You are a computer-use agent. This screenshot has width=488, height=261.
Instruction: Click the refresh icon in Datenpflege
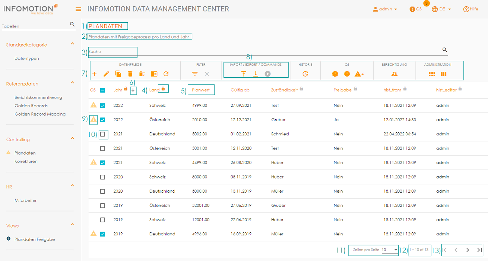166,74
